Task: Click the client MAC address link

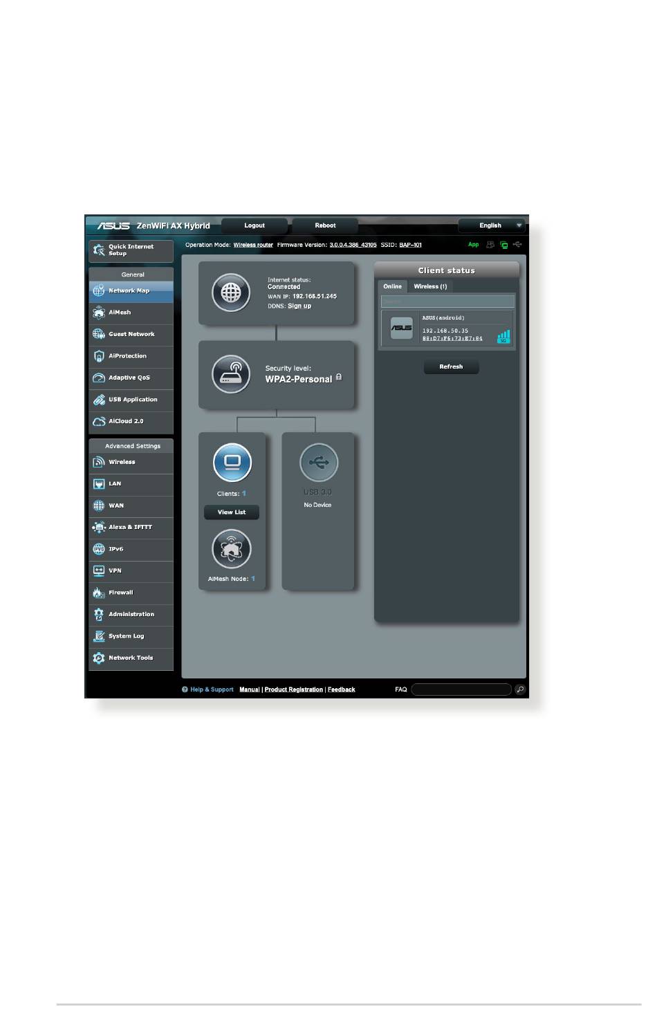Action: (452, 339)
